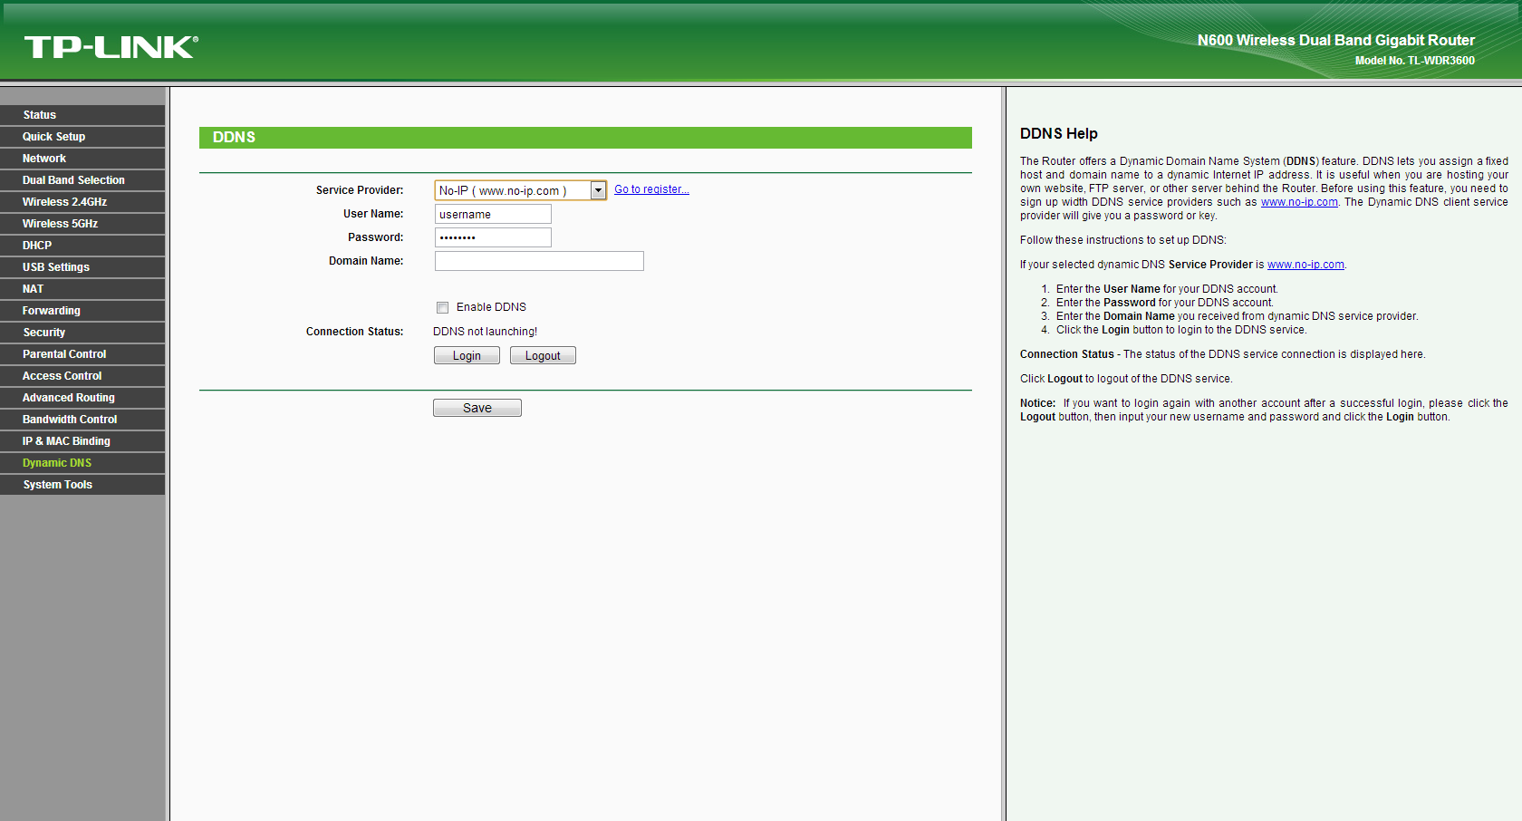The image size is (1522, 821).
Task: Open Dual Band Selection page
Action: tap(82, 180)
